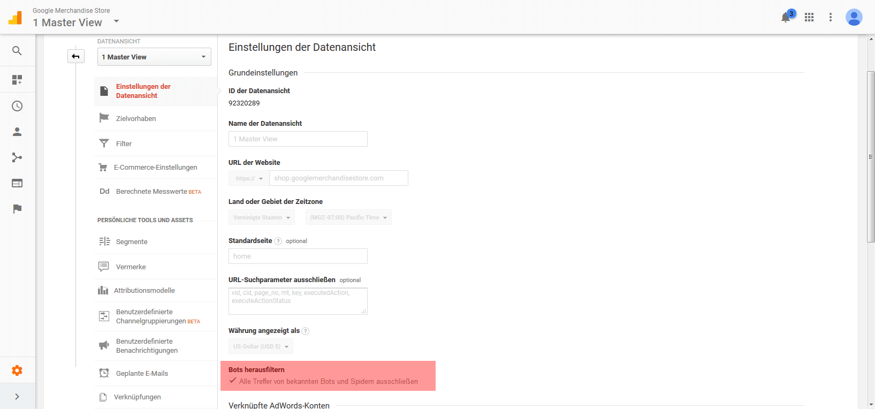875x409 pixels.
Task: Click the E-Commerce shopping cart icon
Action: (103, 167)
